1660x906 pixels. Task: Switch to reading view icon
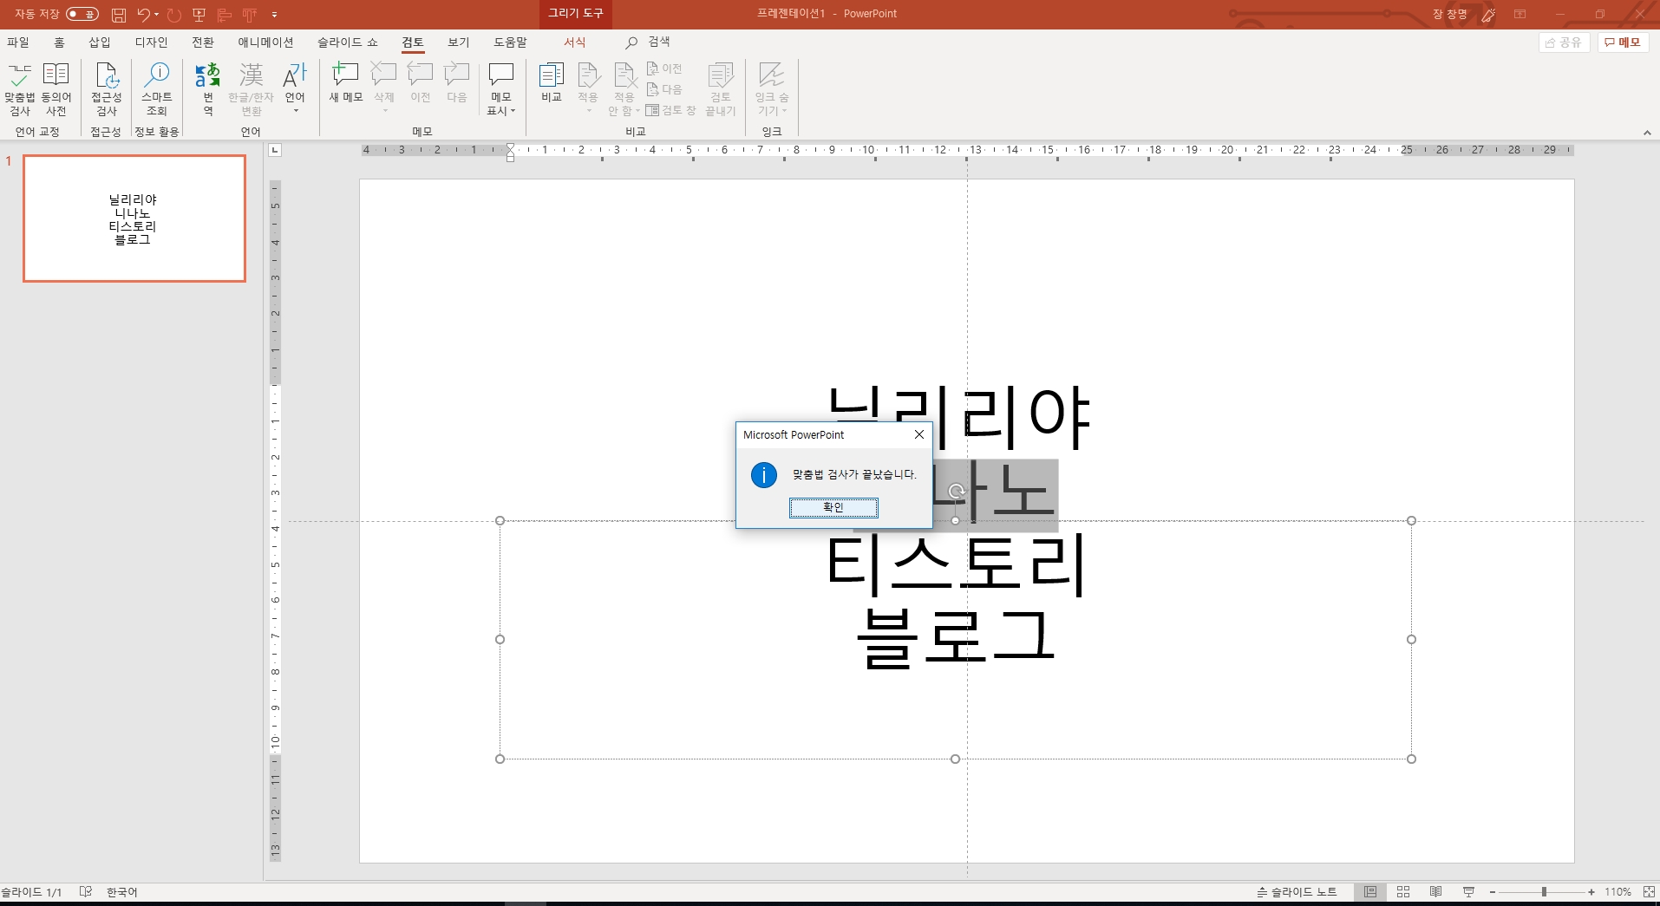pyautogui.click(x=1436, y=891)
